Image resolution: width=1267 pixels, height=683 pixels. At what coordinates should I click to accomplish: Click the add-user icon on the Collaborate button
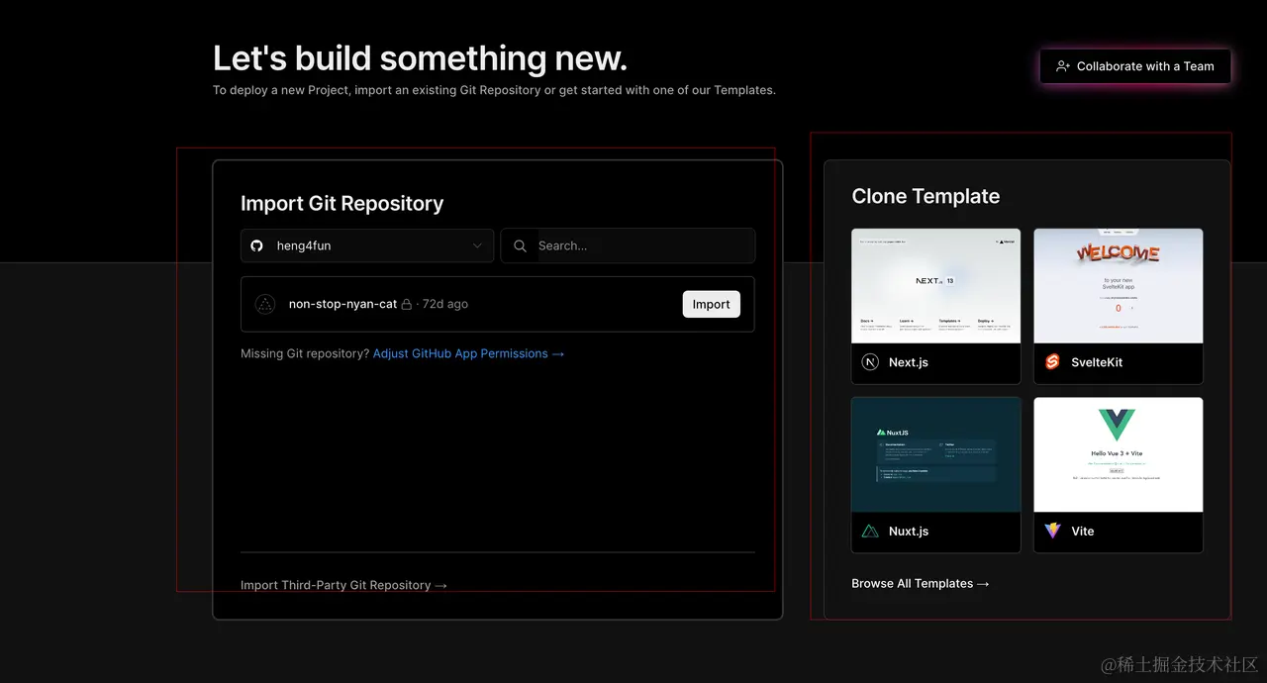pos(1063,66)
